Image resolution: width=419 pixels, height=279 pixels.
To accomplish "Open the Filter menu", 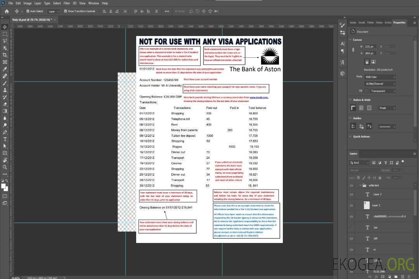I will click(67, 3).
